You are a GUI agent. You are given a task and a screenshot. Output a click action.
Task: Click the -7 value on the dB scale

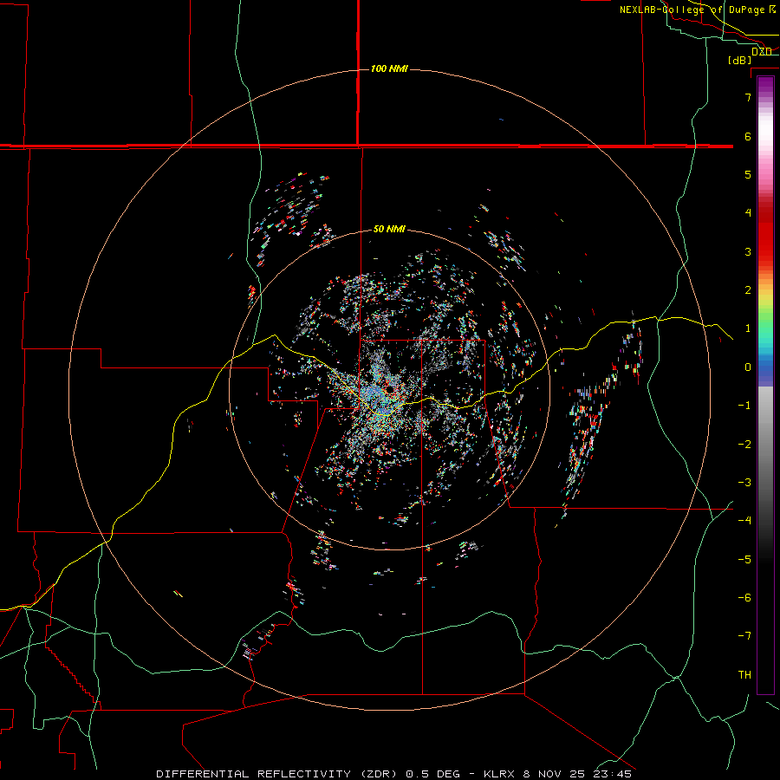744,636
